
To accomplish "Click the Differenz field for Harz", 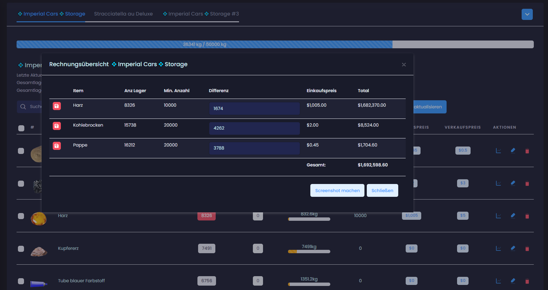I will (x=254, y=108).
